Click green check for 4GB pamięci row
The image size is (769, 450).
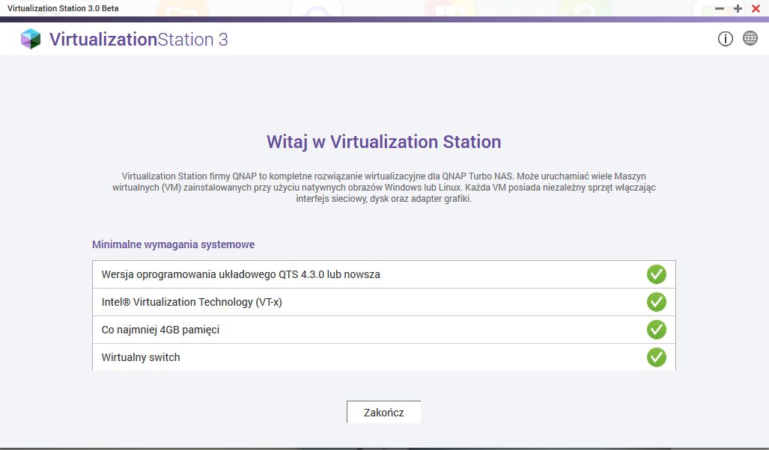[656, 330]
